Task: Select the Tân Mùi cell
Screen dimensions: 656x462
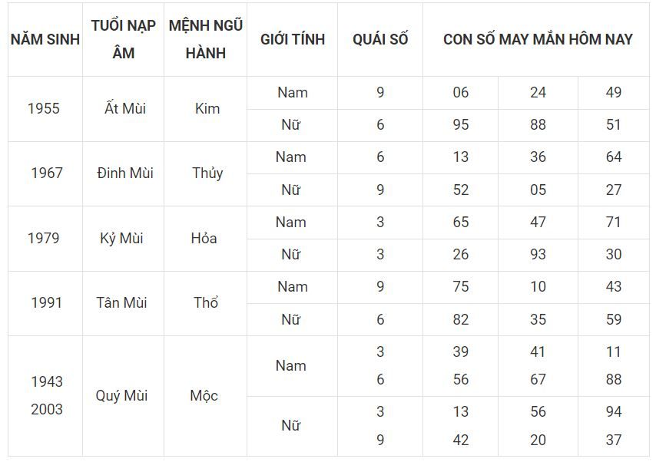Action: (x=124, y=303)
